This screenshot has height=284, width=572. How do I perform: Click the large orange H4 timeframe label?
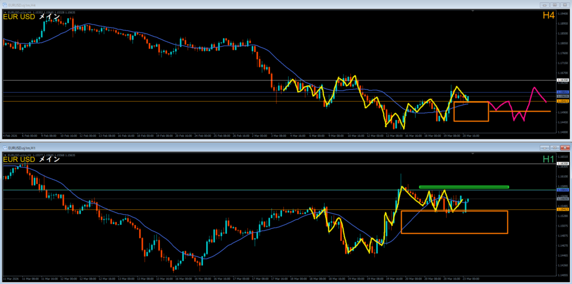pos(549,15)
